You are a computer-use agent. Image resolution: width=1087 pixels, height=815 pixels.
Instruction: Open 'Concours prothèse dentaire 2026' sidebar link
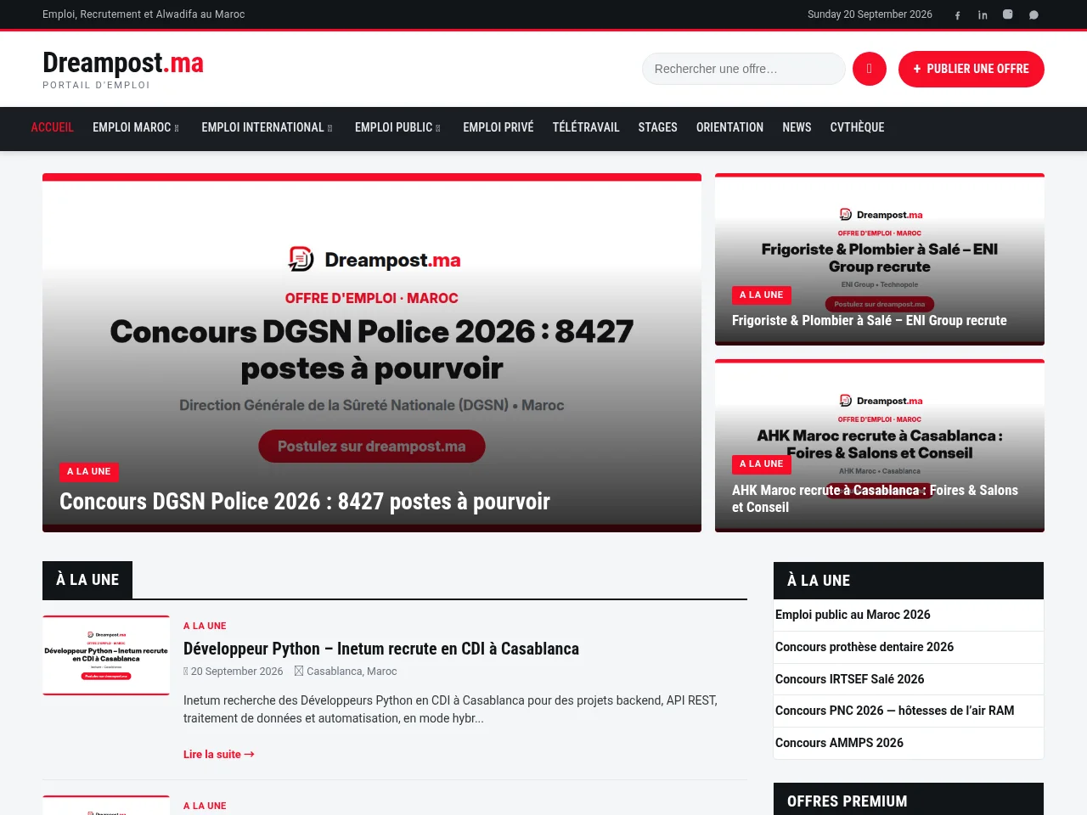pos(865,647)
